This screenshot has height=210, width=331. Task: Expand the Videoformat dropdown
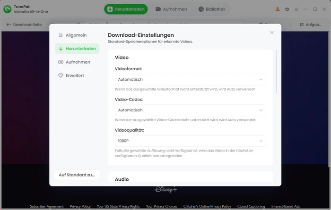[x=190, y=79]
